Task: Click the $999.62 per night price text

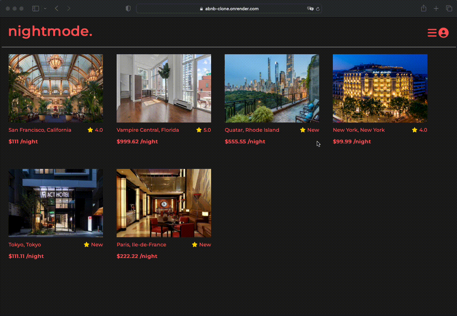Action: click(x=137, y=141)
